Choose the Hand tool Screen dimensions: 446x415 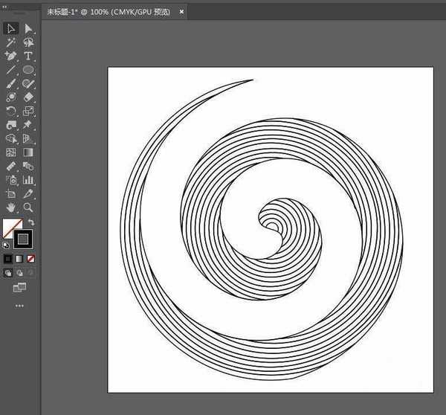pyautogui.click(x=11, y=207)
